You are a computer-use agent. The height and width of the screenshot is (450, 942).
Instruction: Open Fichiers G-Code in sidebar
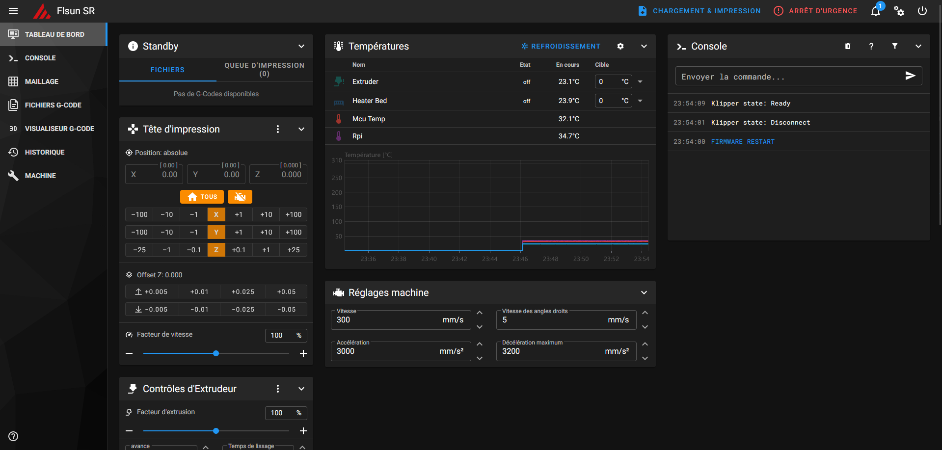click(53, 105)
